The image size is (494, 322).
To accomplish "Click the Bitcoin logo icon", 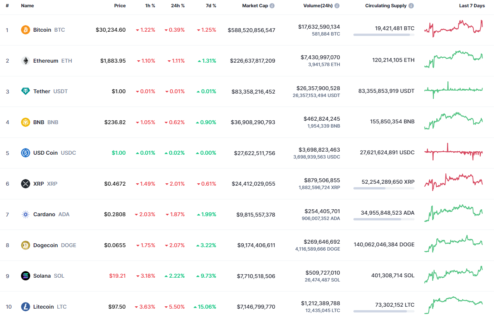I will point(25,29).
